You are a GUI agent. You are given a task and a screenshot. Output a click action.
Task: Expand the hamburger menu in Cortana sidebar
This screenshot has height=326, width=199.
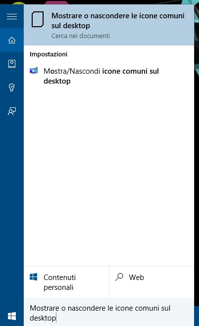[x=12, y=16]
